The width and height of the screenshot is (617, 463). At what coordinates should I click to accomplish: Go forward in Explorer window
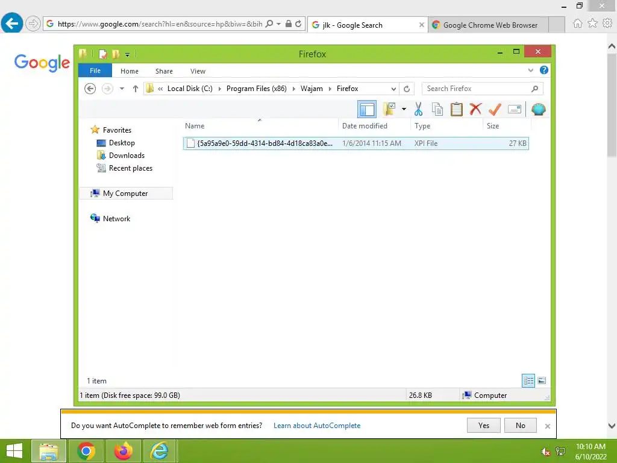pos(107,89)
